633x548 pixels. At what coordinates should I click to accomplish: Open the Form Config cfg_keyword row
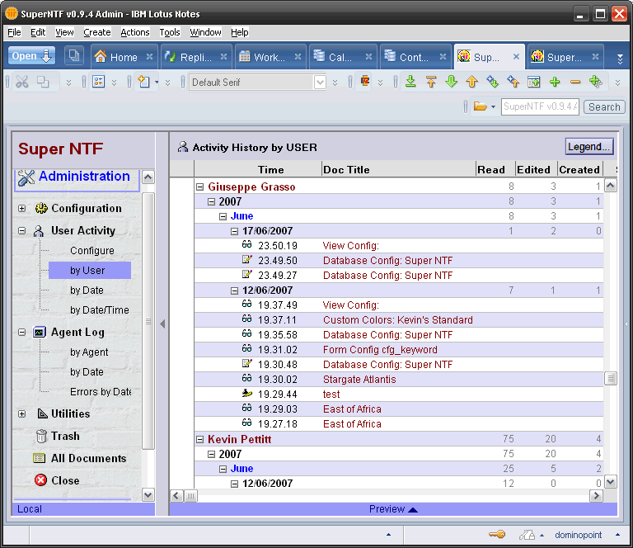pos(399,350)
